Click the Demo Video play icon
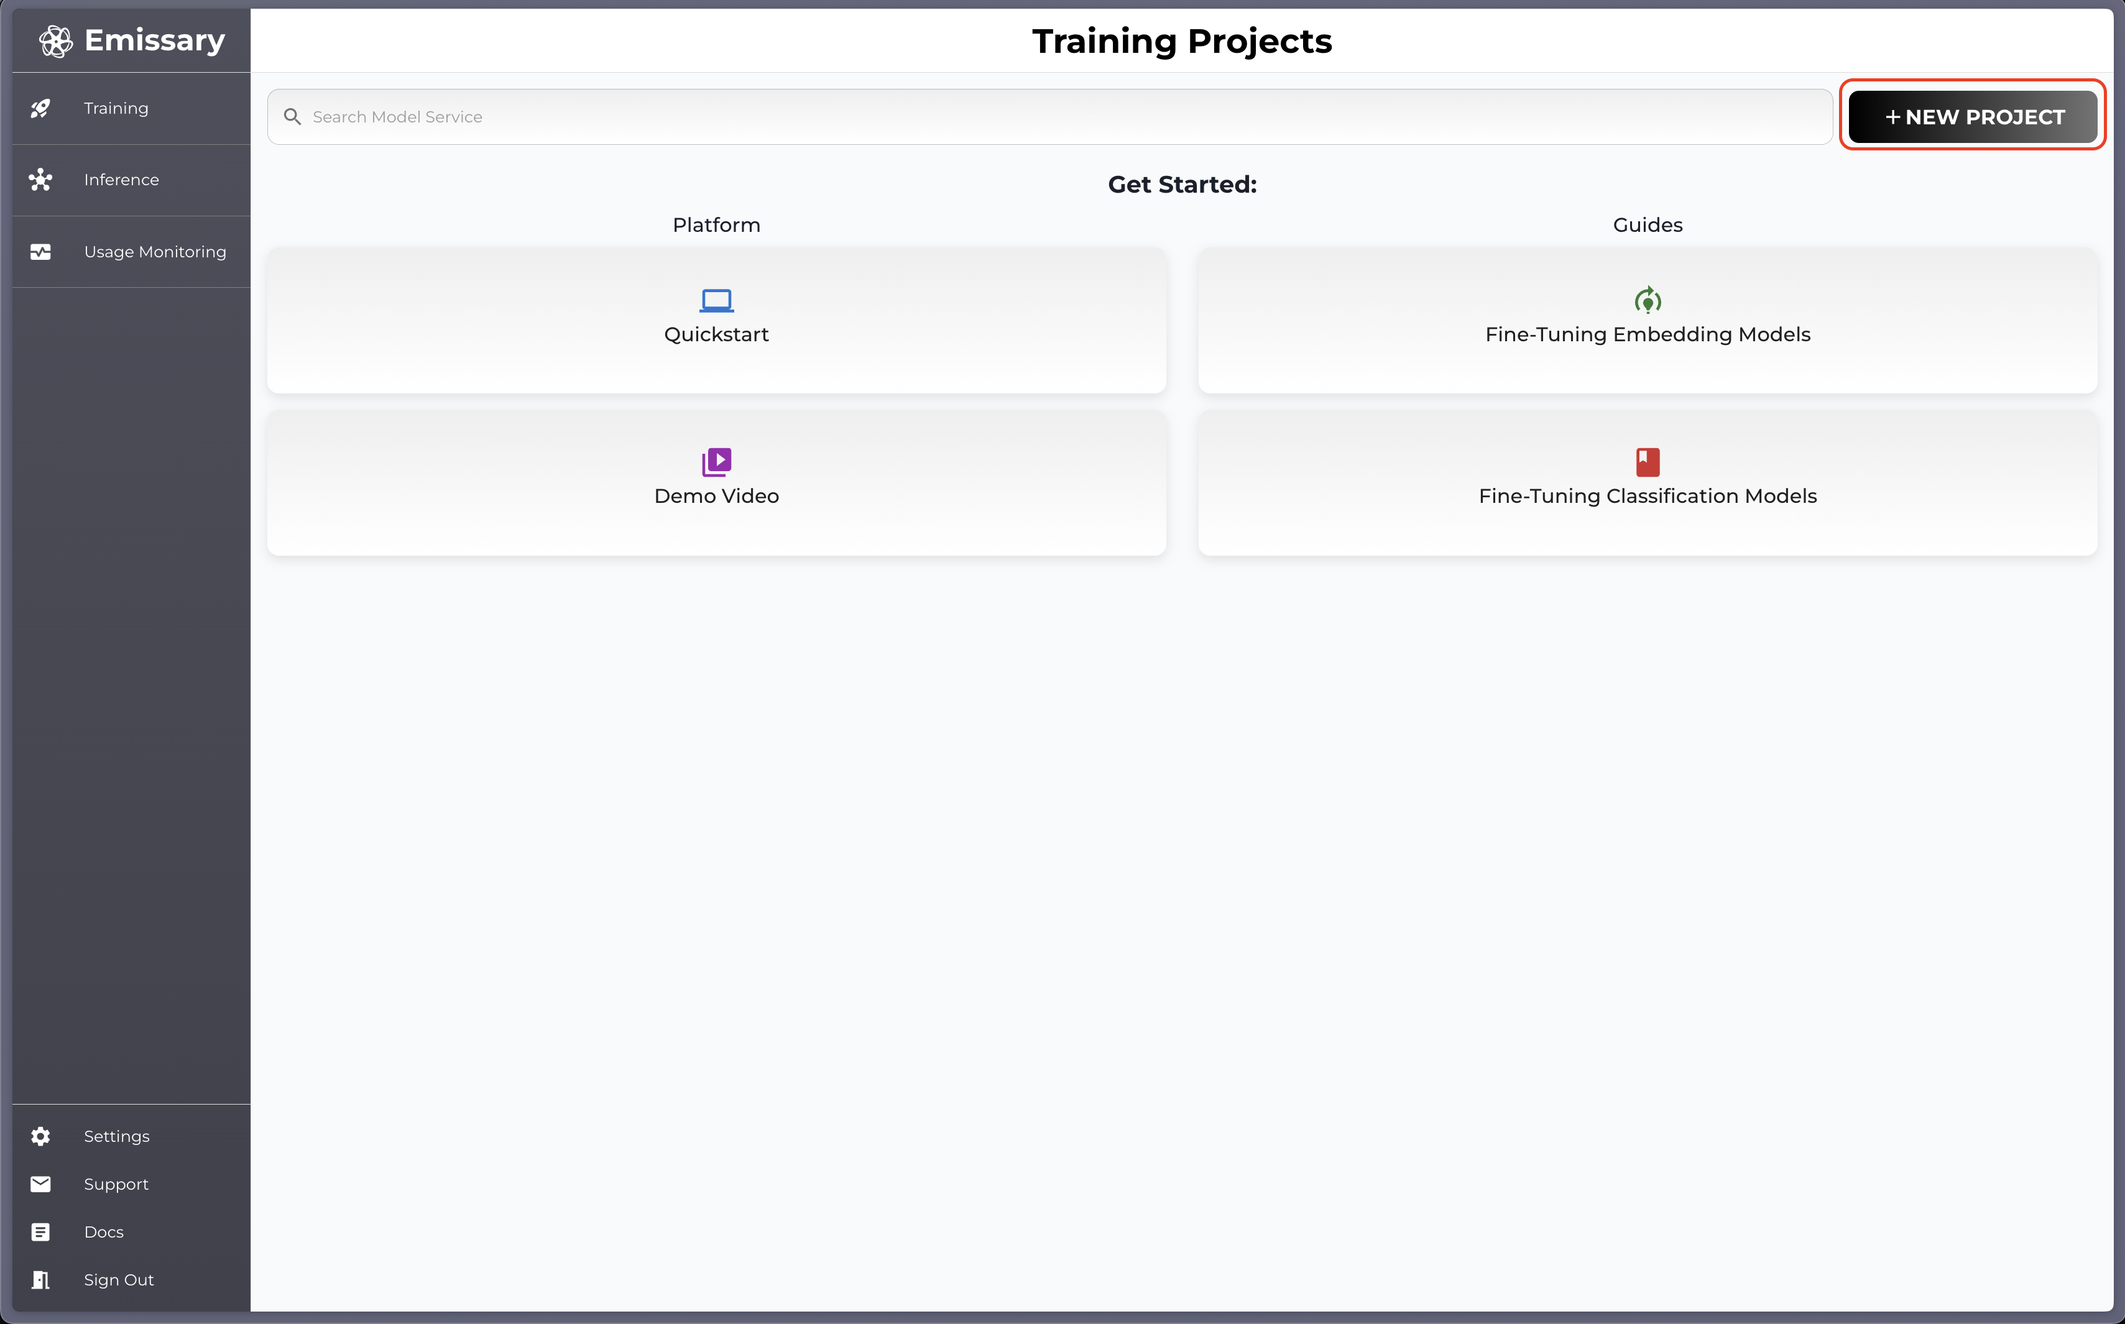This screenshot has height=1324, width=2125. 716,461
